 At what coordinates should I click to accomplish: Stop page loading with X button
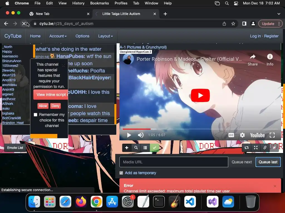pyautogui.click(x=24, y=24)
